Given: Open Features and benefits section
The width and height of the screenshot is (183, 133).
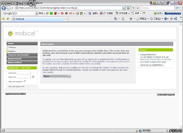Looking at the screenshot, I should 22,55.
